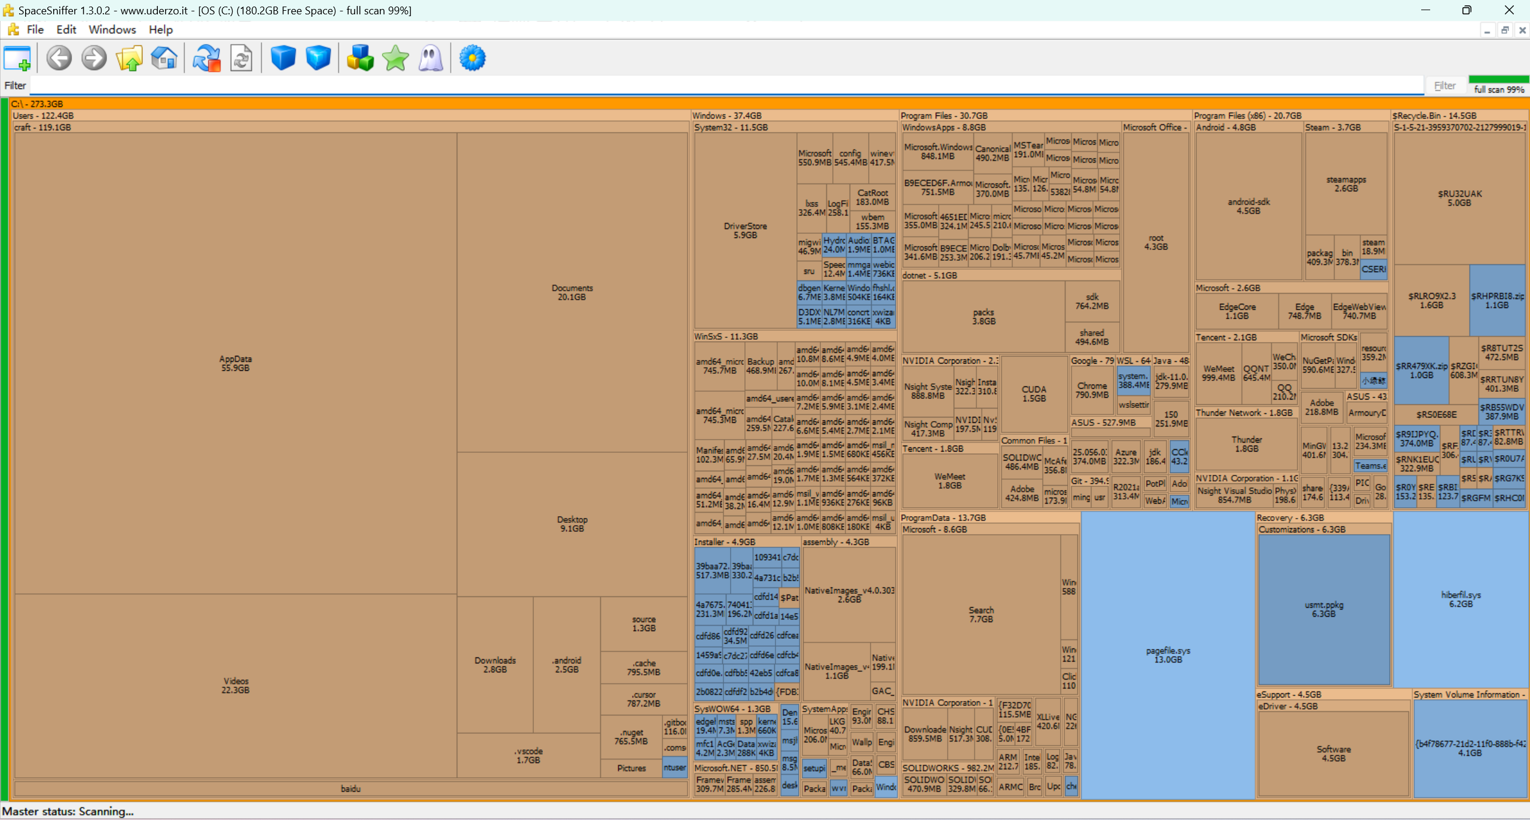Select the Videos 22.3GB block
This screenshot has height=820, width=1530.
(x=235, y=685)
